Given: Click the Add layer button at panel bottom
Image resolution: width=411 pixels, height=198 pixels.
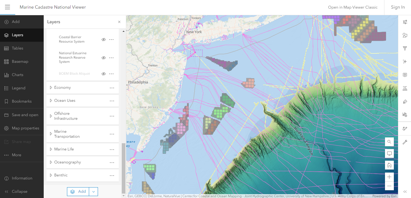Looking at the screenshot, I should point(78,192).
